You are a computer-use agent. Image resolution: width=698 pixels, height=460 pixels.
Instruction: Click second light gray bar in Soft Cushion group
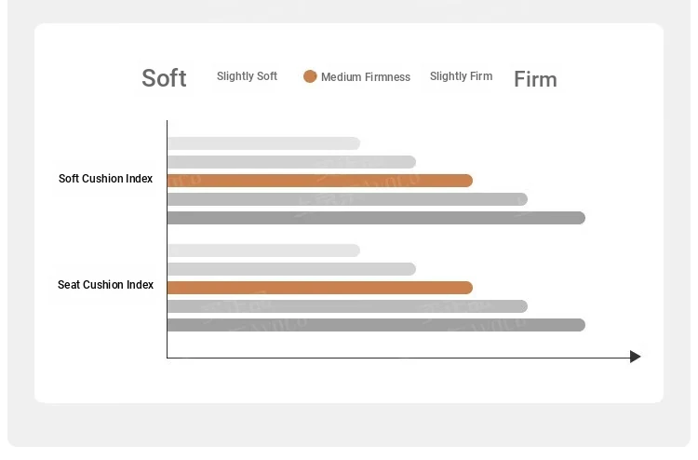tap(292, 162)
